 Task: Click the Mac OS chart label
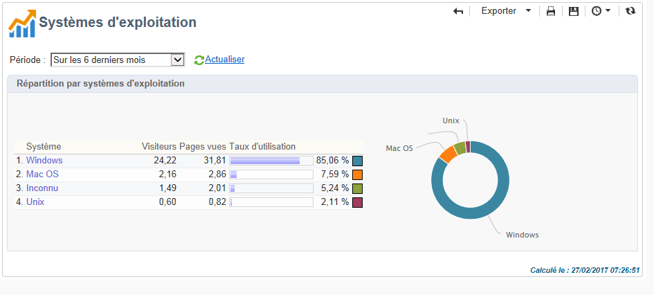[x=399, y=148]
